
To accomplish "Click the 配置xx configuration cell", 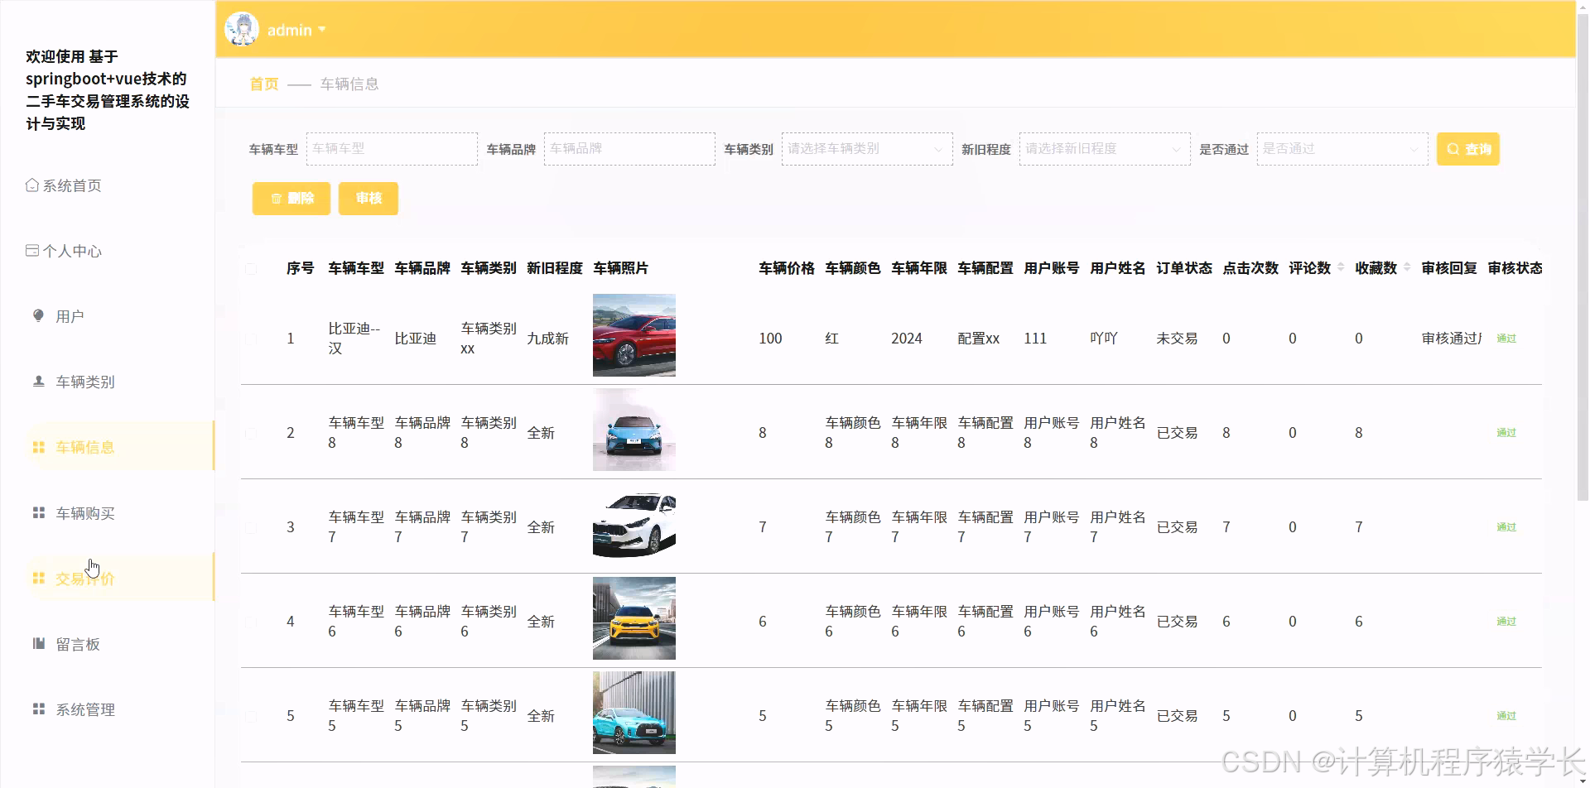I will [x=979, y=339].
